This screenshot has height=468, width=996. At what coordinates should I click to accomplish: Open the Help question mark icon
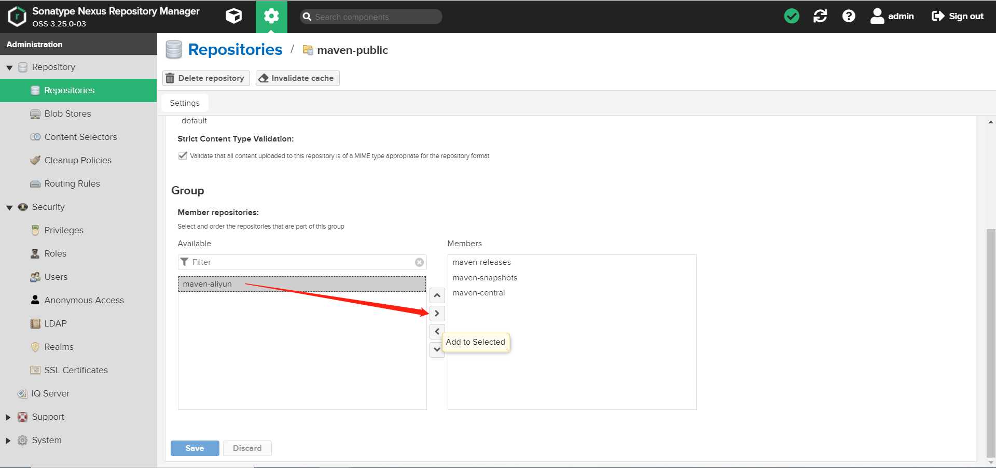[x=849, y=16]
